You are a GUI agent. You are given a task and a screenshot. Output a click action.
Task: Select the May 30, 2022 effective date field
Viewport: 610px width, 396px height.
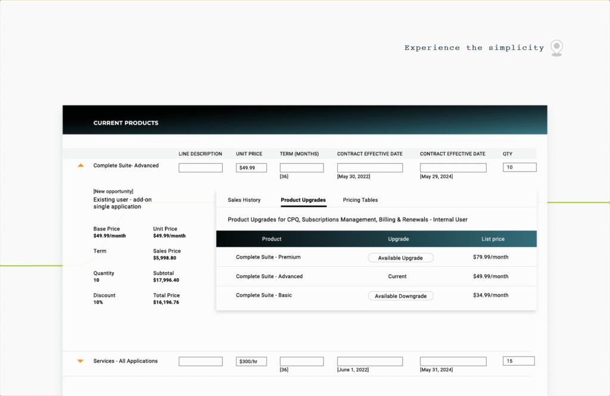pos(370,168)
